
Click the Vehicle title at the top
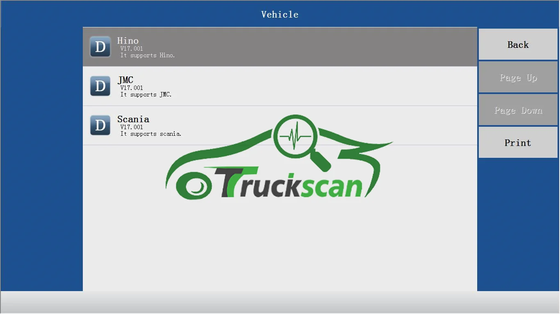pos(280,14)
